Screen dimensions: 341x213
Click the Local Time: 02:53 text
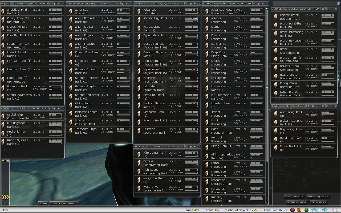(x=275, y=210)
